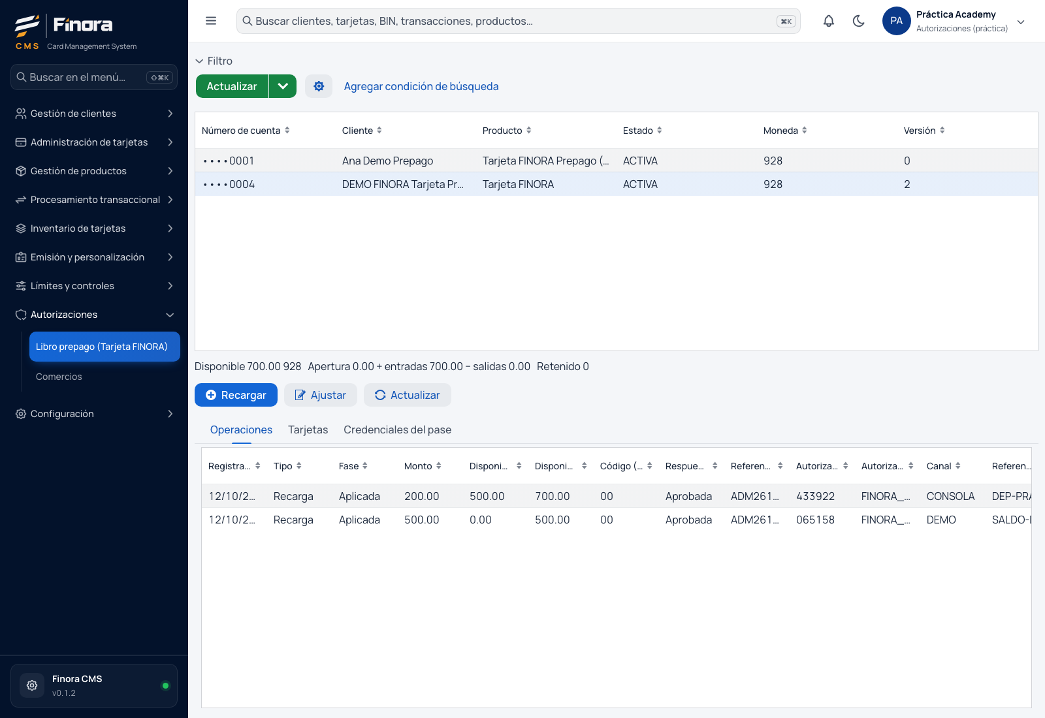This screenshot has height=718, width=1045.
Task: Open Credenciales del pase tab
Action: coord(398,429)
